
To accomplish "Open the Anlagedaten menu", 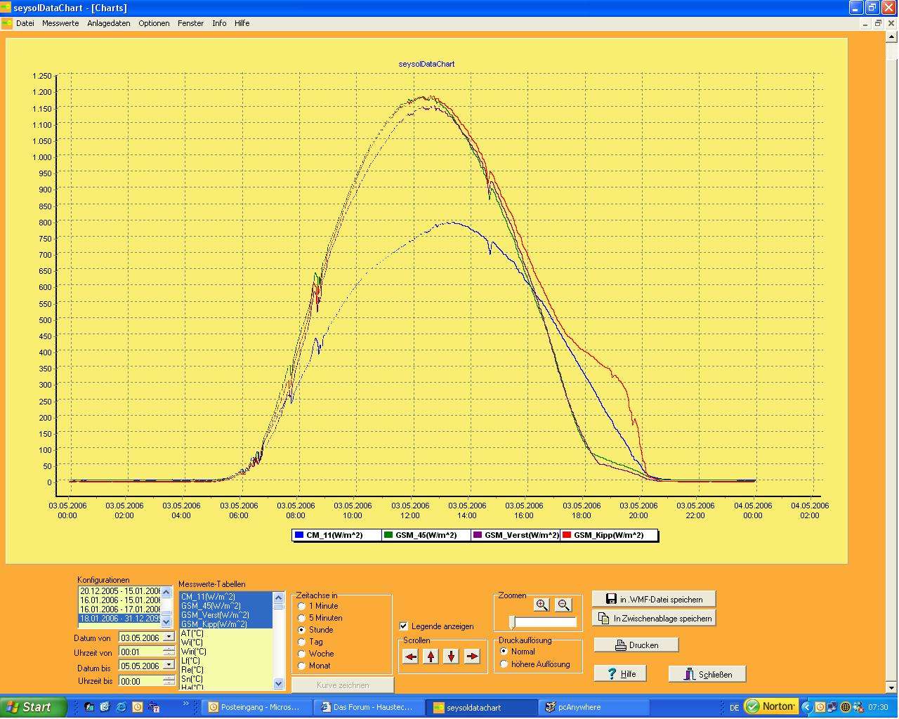I will click(x=108, y=23).
